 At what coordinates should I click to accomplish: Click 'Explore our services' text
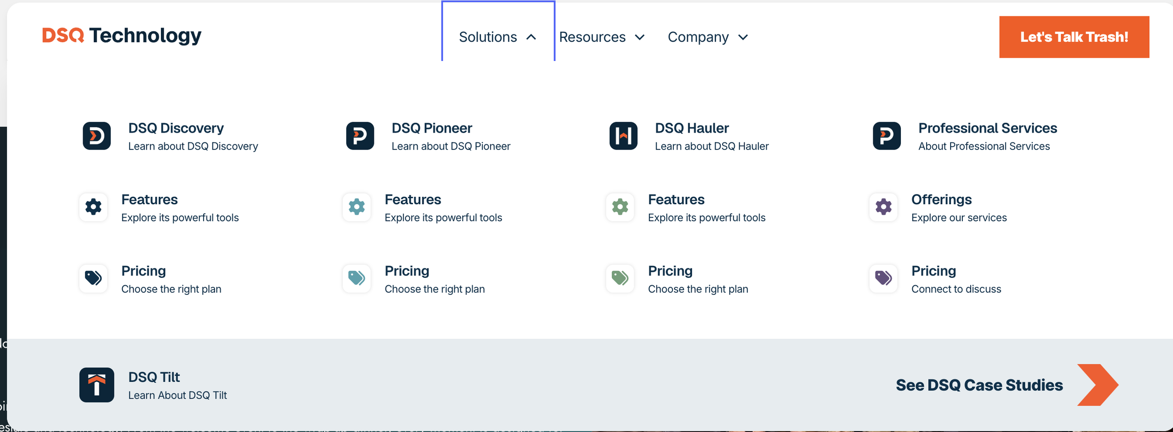point(959,218)
